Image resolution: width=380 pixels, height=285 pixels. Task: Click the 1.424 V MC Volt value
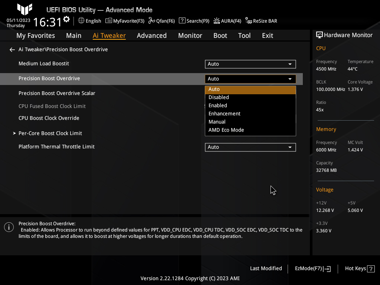pos(355,150)
